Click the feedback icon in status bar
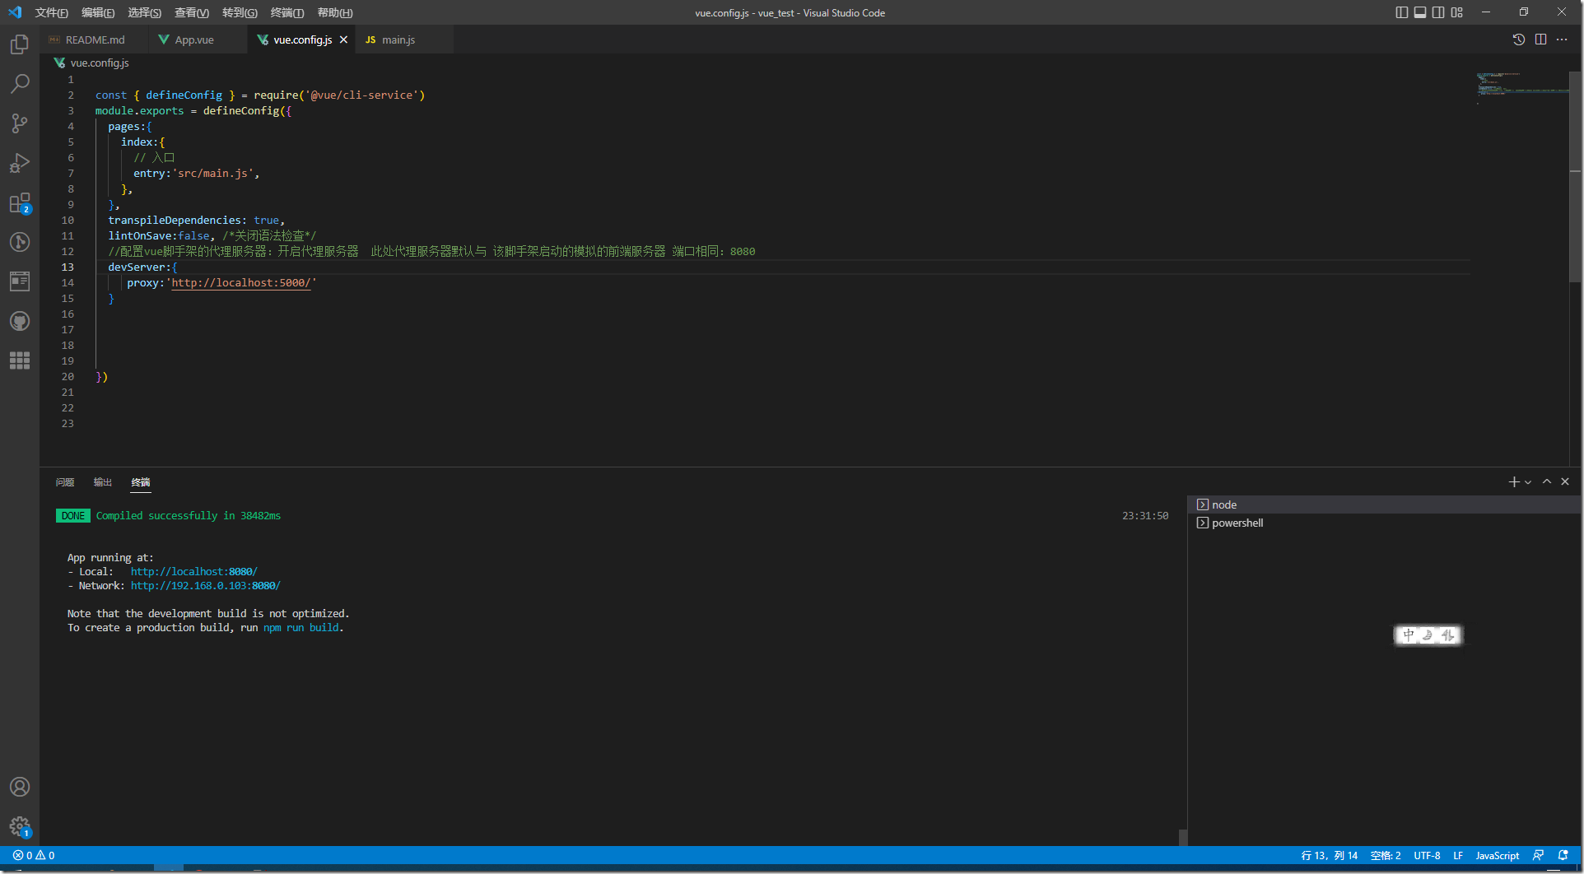1584x874 pixels. 1538,856
